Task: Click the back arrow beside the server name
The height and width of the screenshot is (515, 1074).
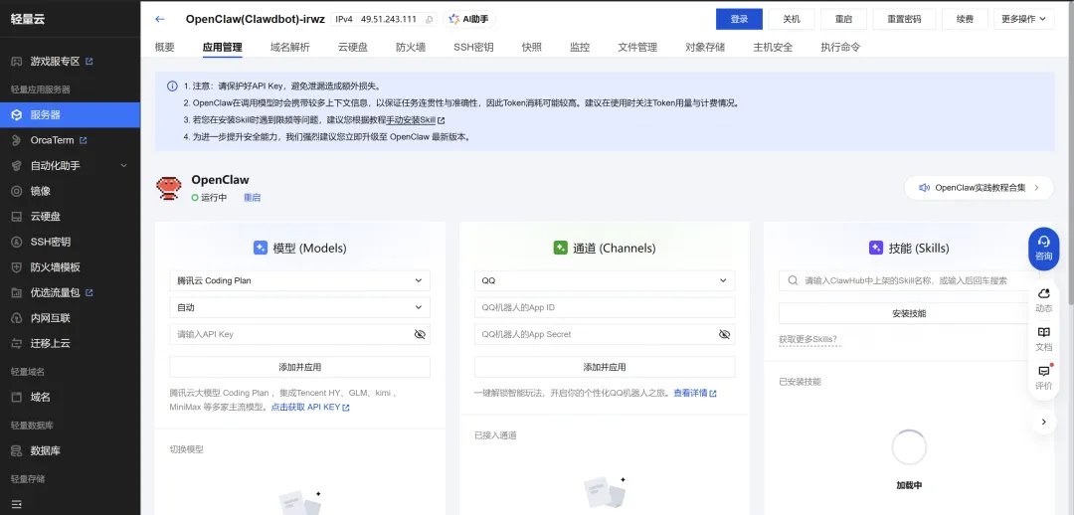Action: coord(159,19)
